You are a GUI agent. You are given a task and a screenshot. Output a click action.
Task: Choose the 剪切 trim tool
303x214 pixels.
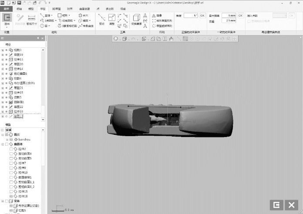[x=101, y=20]
